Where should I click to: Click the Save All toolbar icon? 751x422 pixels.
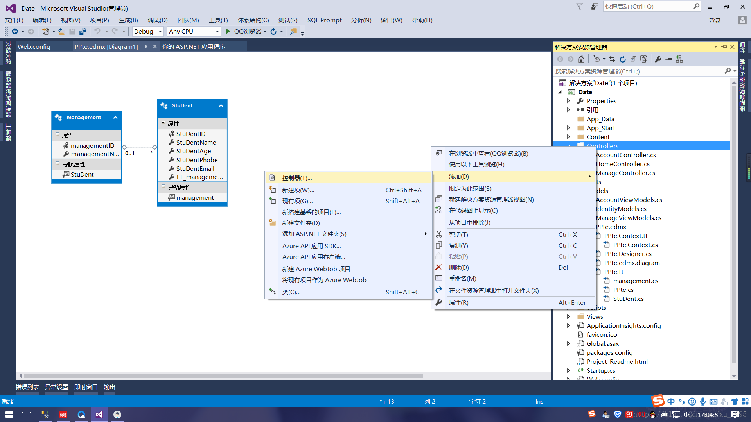(83, 32)
